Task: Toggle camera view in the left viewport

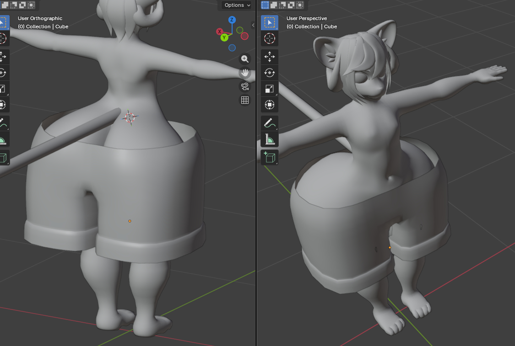Action: [x=245, y=86]
